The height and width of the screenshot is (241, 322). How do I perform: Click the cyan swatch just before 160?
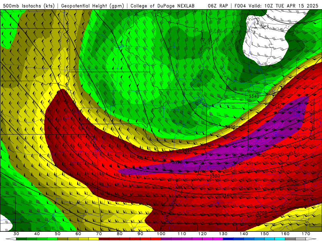[280, 239]
